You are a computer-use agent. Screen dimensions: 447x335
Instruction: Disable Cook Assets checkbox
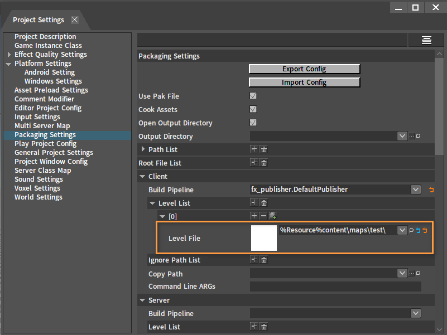click(253, 109)
